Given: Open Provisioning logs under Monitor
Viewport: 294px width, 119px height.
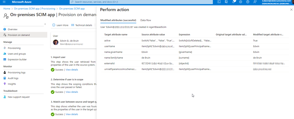Looking at the screenshot, I should (x=17, y=72).
